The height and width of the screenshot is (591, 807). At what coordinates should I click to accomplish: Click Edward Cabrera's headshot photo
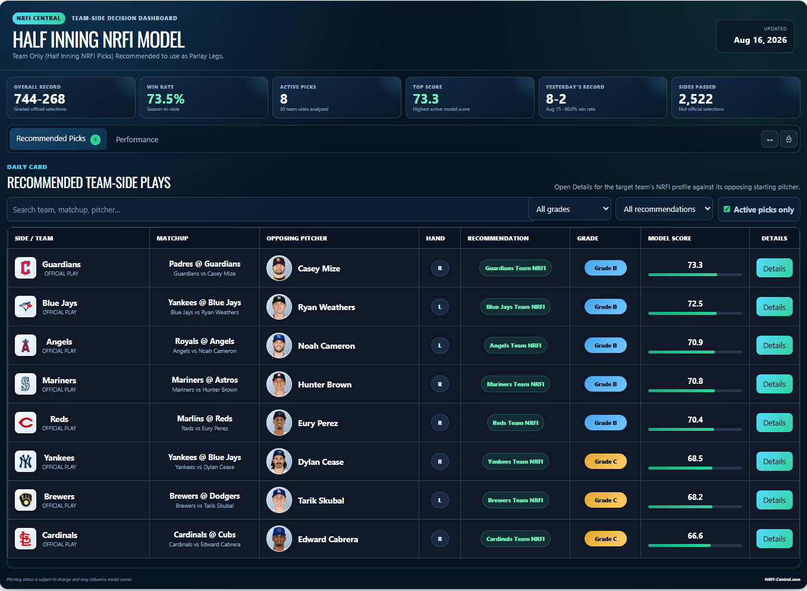[279, 539]
